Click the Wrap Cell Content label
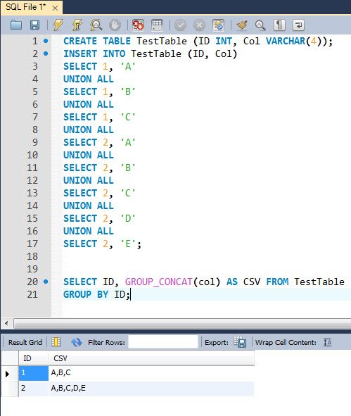This screenshot has width=351, height=416. [x=286, y=343]
